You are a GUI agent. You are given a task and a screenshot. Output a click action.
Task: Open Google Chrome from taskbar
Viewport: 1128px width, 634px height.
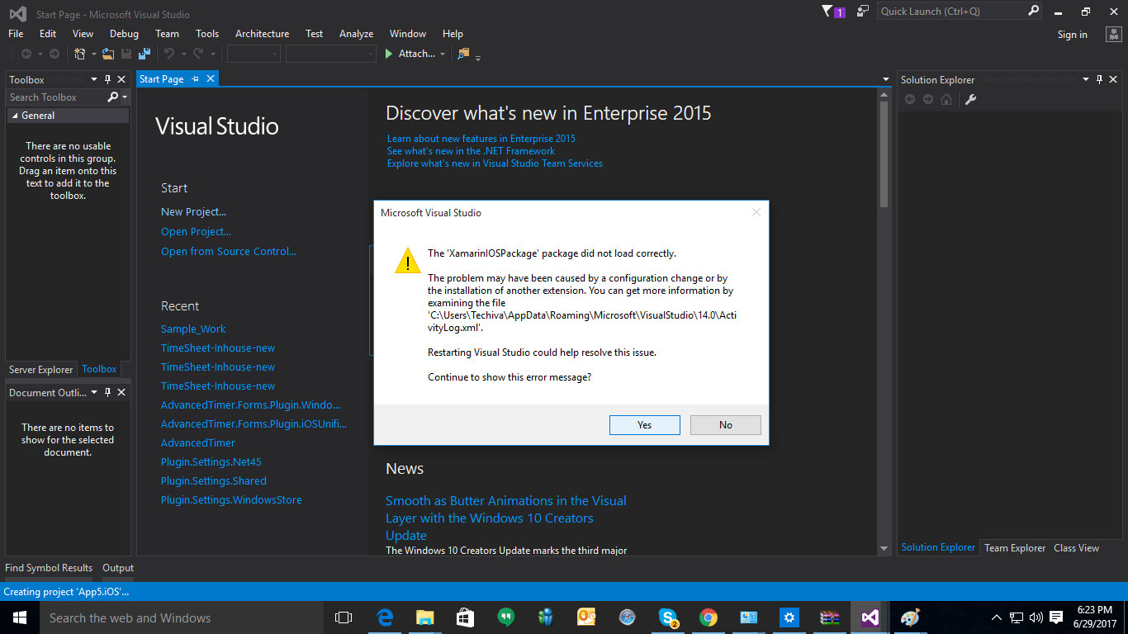coord(708,617)
